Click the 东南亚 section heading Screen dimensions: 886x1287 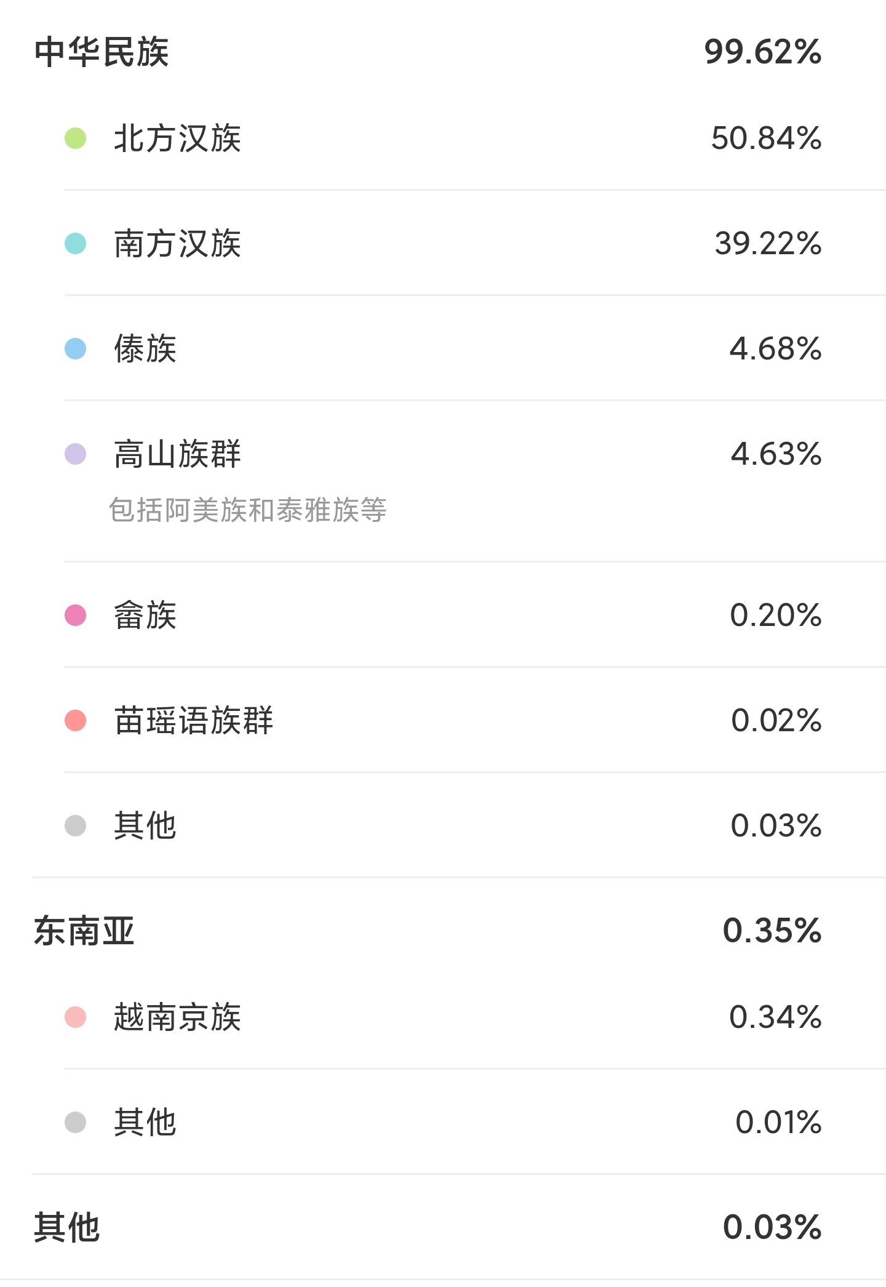tap(84, 931)
